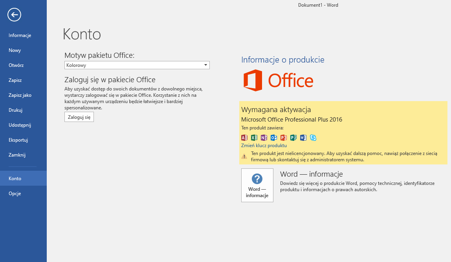Click the Dowiedz się więcej description text
Screen dimensions: 451x262
coord(357,186)
